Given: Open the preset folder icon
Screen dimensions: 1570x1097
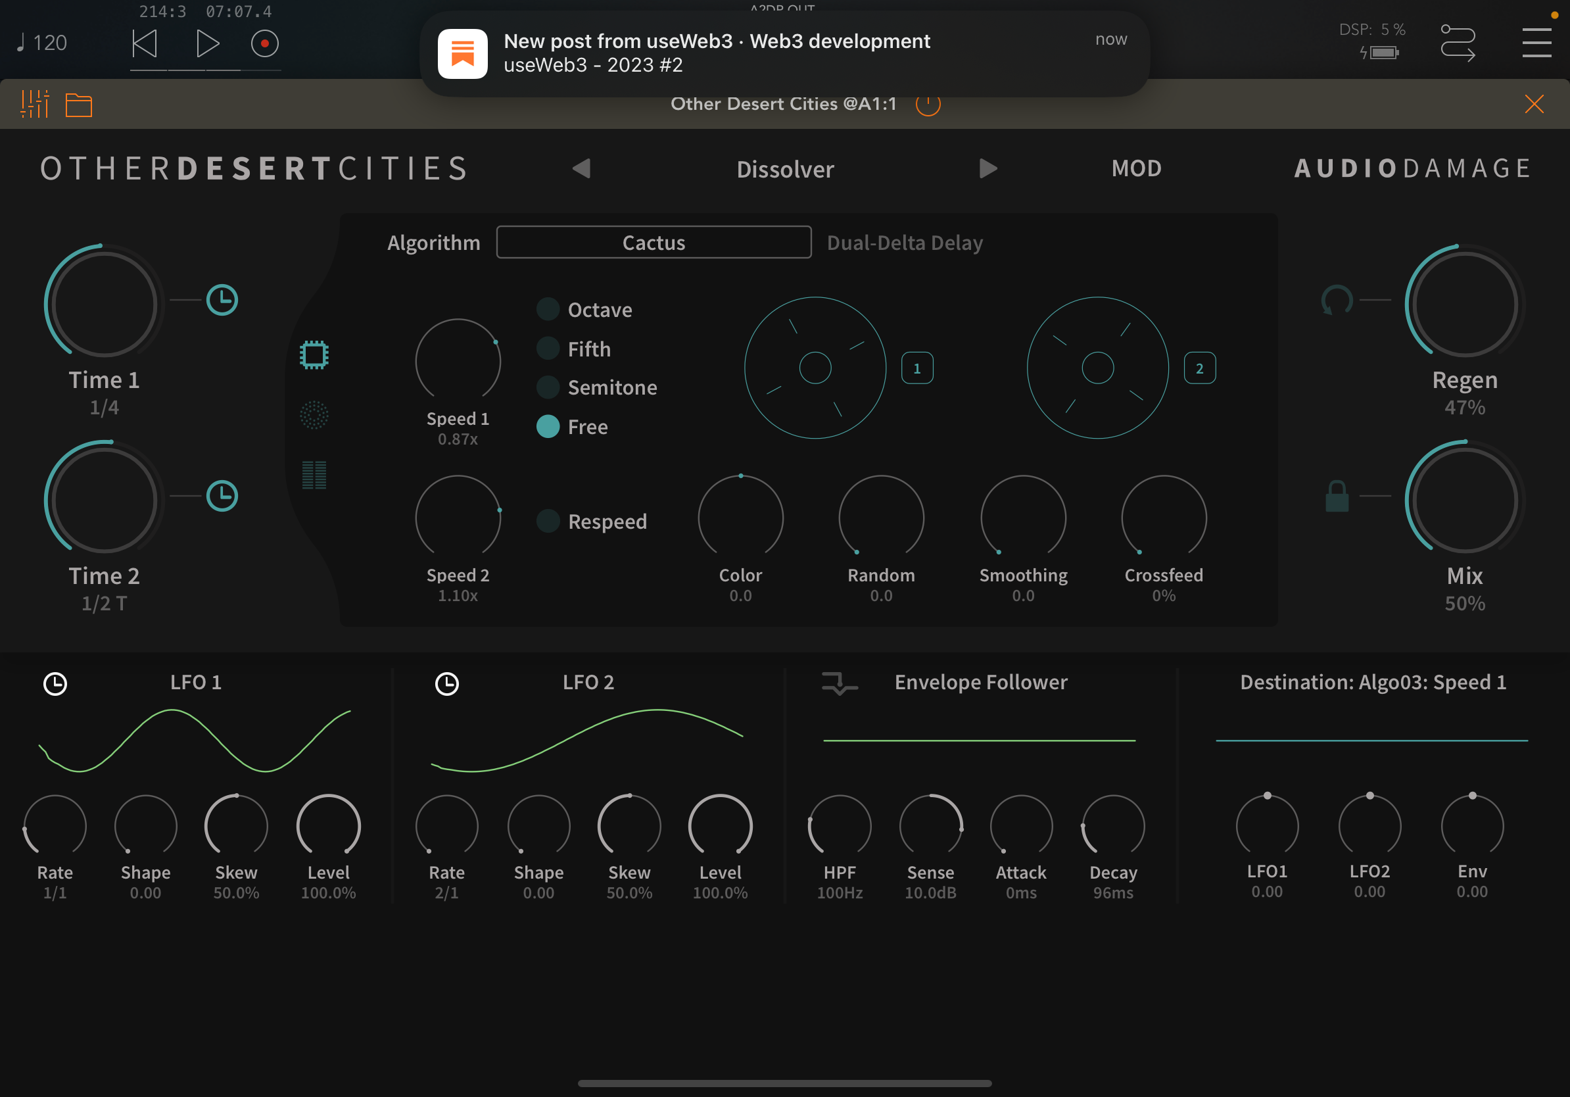Looking at the screenshot, I should coord(79,105).
